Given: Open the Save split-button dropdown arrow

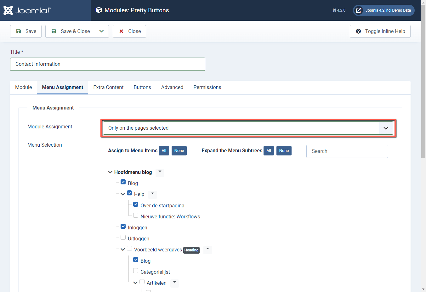Looking at the screenshot, I should (x=101, y=31).
